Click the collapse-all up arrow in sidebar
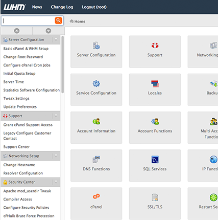This screenshot has height=220, width=218. click(x=17, y=31)
